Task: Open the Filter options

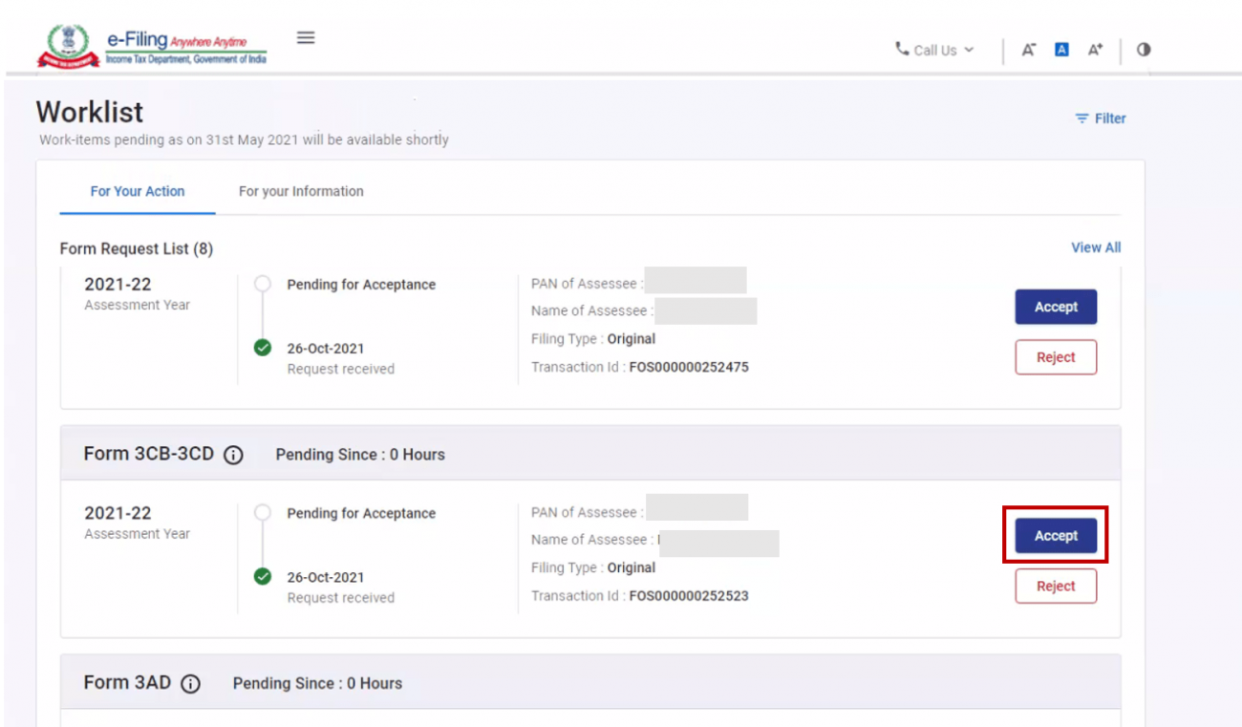Action: [1101, 118]
